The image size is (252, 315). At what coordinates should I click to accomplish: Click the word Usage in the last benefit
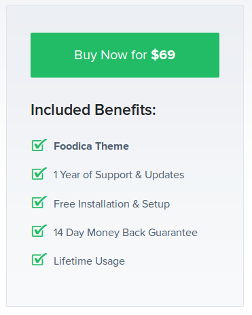tap(110, 261)
